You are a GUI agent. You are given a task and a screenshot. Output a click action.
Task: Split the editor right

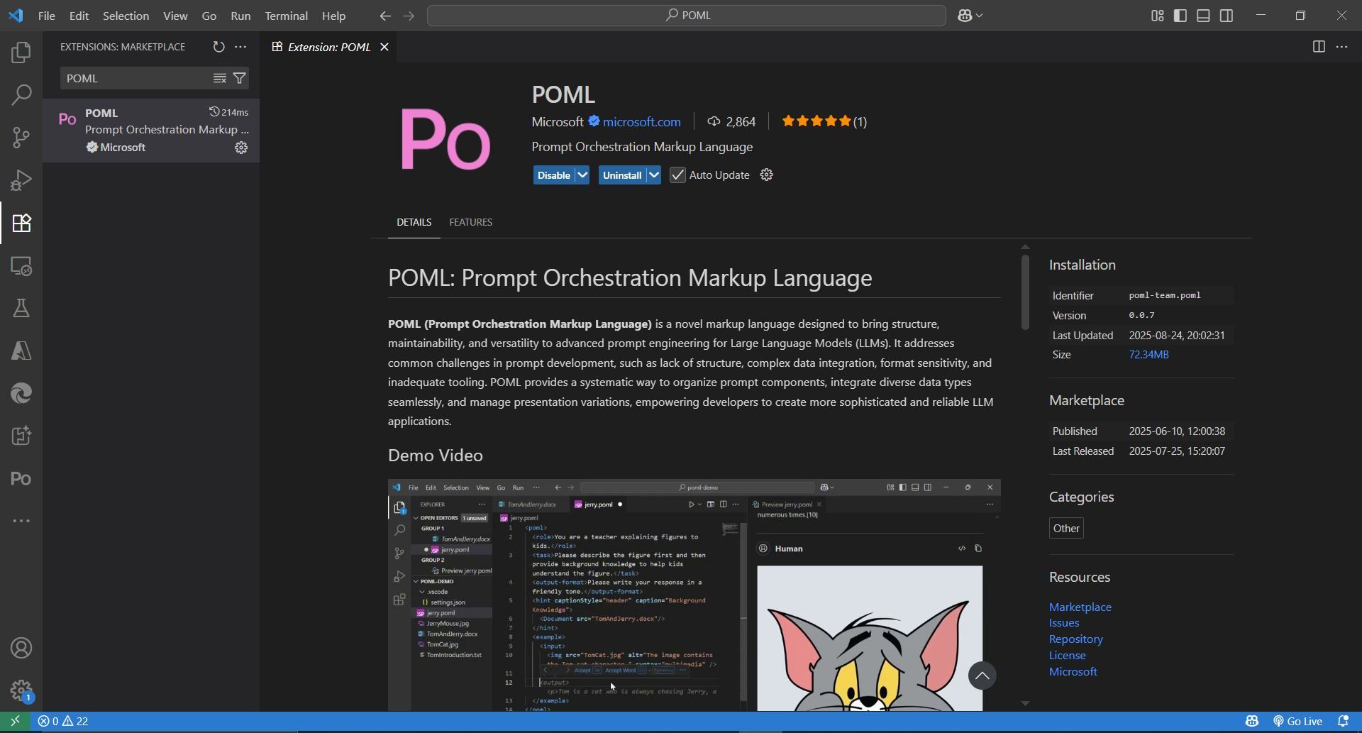1319,47
